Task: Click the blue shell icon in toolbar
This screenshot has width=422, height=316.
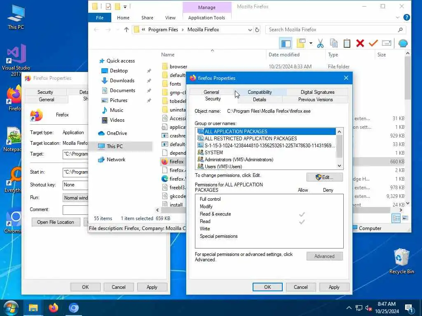Action: [x=403, y=43]
